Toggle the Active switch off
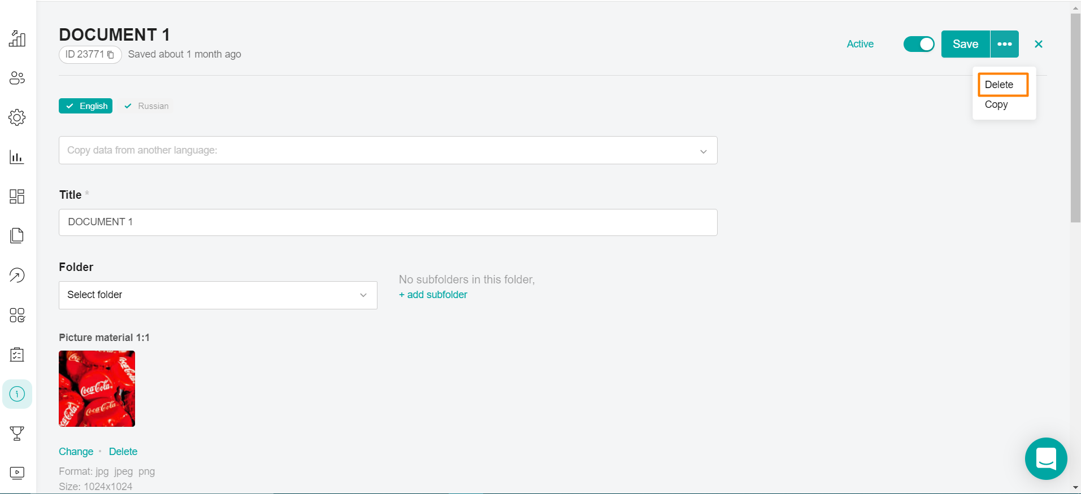 coord(919,44)
